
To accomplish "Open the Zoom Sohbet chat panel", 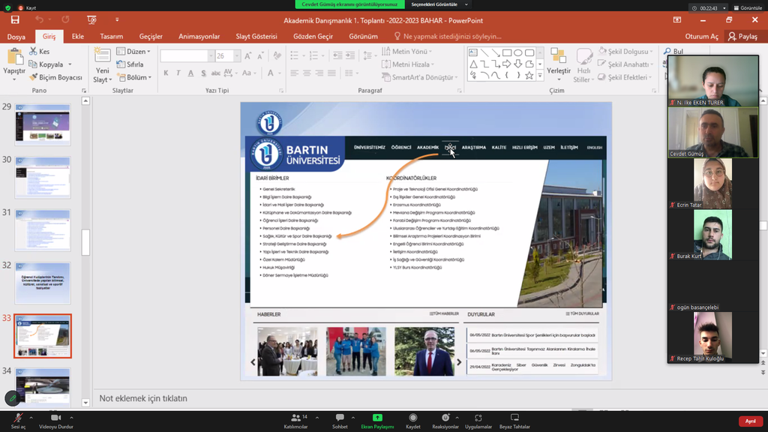I will pyautogui.click(x=340, y=421).
